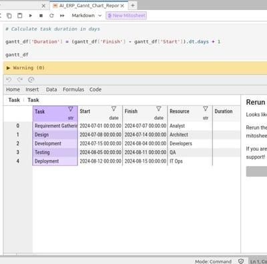The image size is (267, 264).
Task: Undo the last Mito sheet edit
Action: tap(9, 79)
